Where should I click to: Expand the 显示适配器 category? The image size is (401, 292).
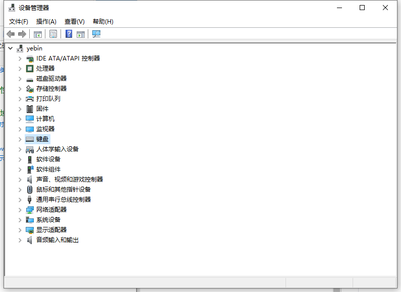pos(20,230)
